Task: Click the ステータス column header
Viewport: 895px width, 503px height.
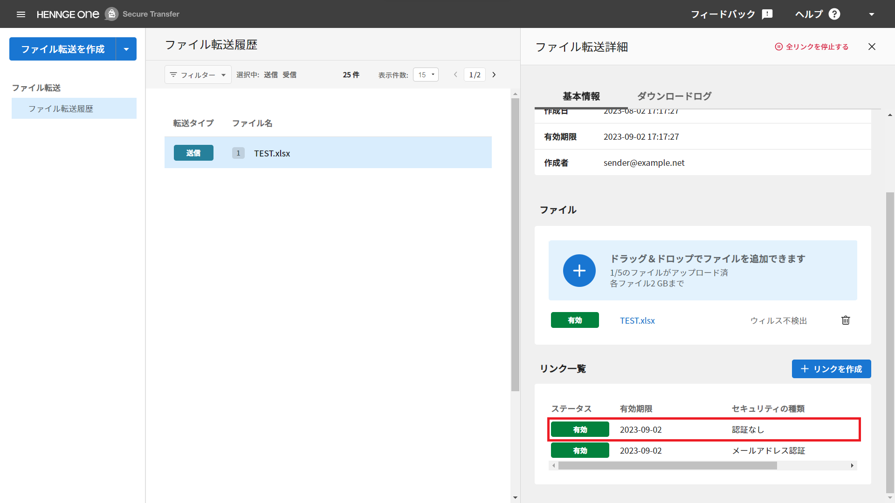Action: 571,408
